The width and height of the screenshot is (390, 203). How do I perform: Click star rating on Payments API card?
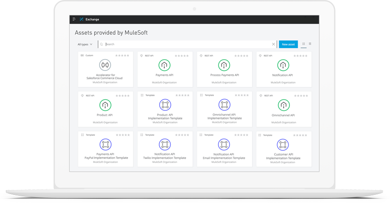(182, 56)
